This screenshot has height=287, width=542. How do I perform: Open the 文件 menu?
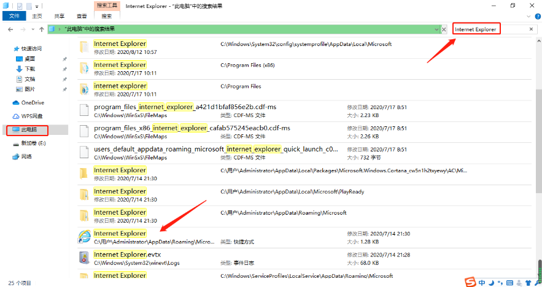point(15,16)
